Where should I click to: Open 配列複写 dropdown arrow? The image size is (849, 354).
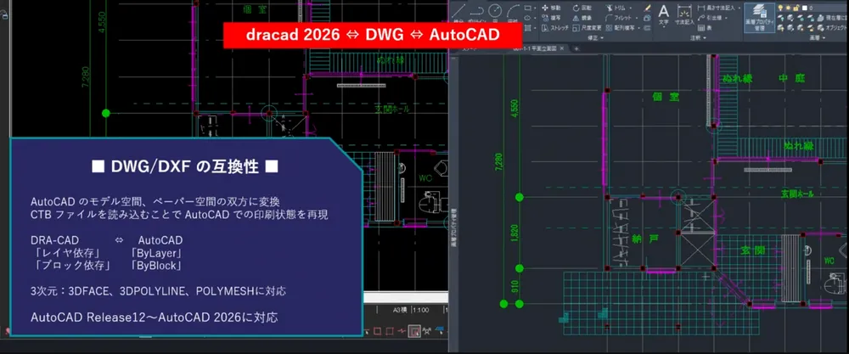(x=639, y=28)
